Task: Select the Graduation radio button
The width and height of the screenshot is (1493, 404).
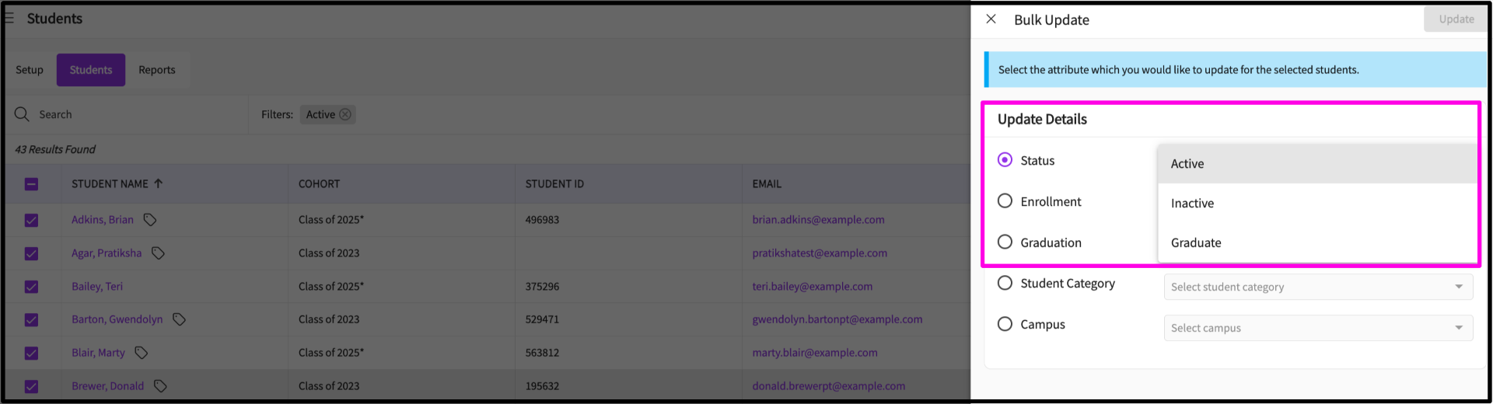Action: pos(1005,242)
